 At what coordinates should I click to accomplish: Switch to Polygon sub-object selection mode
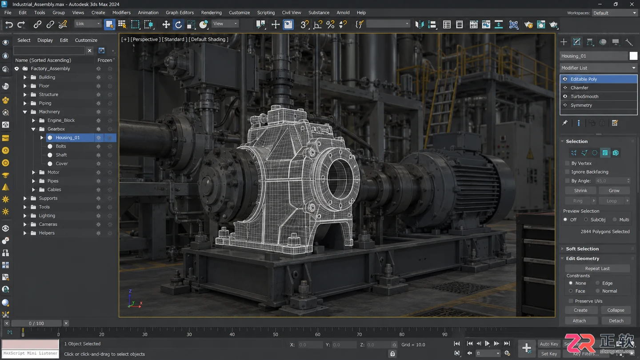[605, 153]
